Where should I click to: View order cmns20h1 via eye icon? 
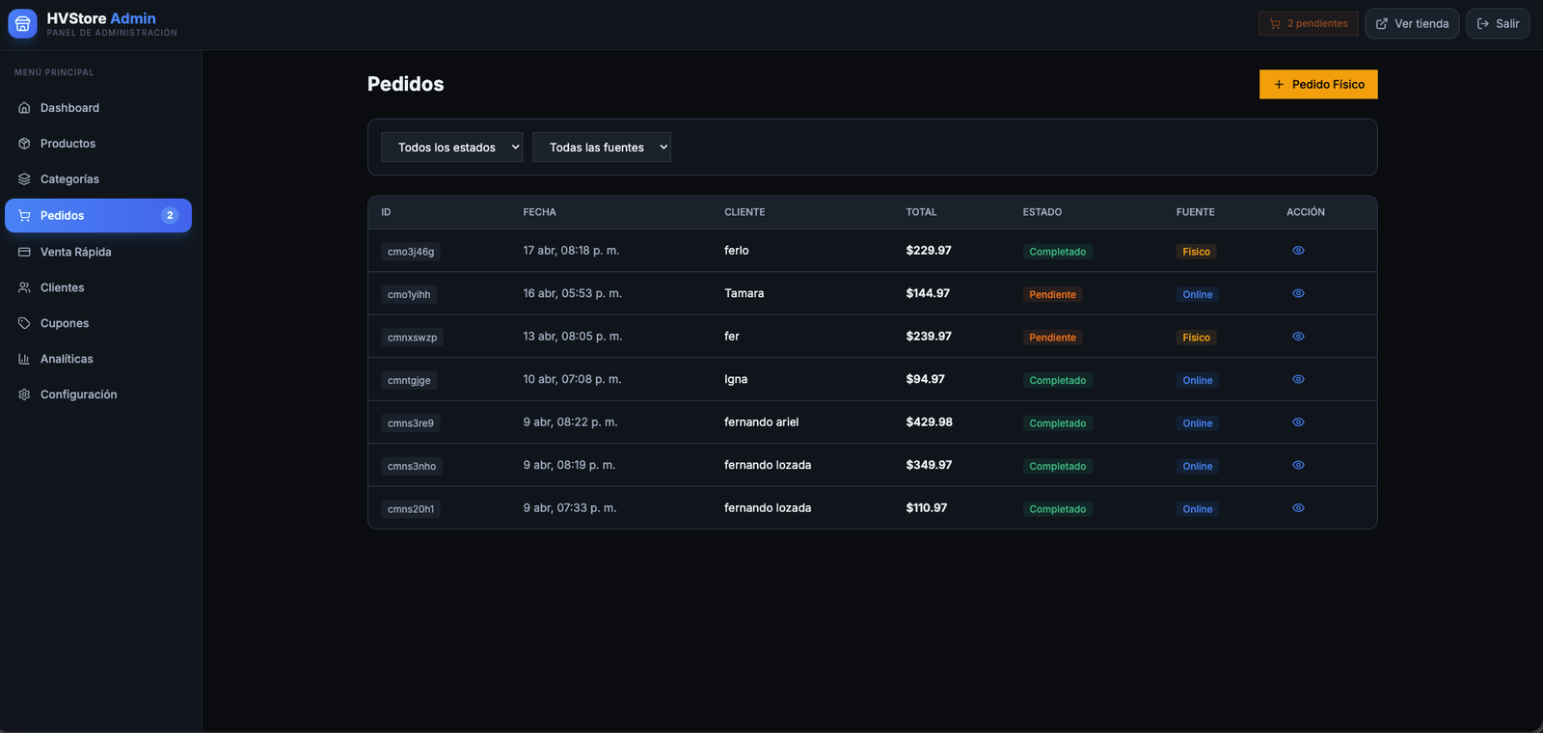point(1298,508)
